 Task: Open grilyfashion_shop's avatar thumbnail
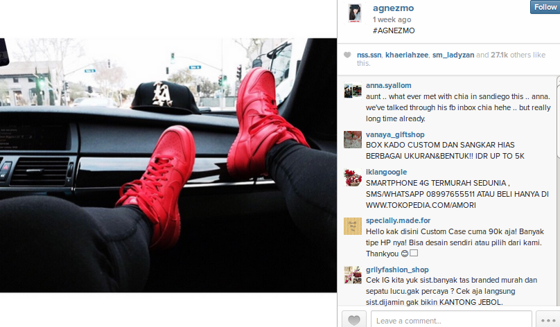coord(353,275)
